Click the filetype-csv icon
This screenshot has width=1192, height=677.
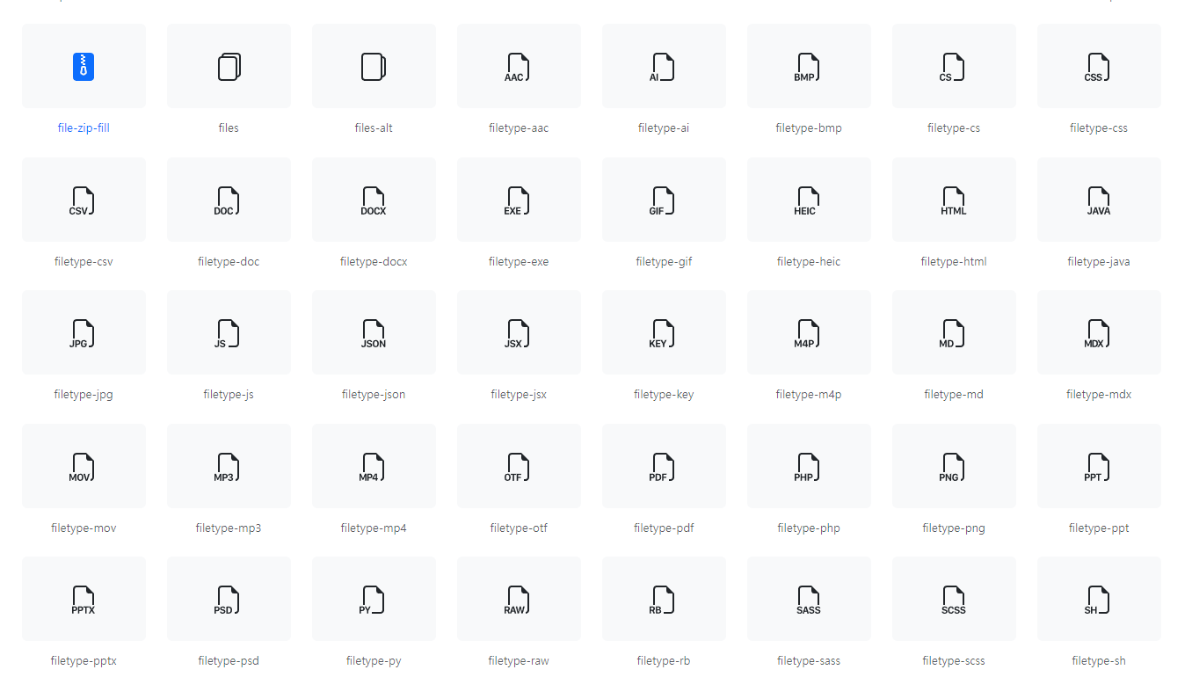click(84, 200)
